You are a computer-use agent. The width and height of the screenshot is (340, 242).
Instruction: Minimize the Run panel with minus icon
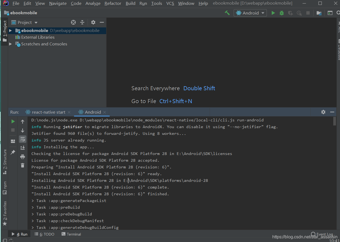tap(332, 112)
